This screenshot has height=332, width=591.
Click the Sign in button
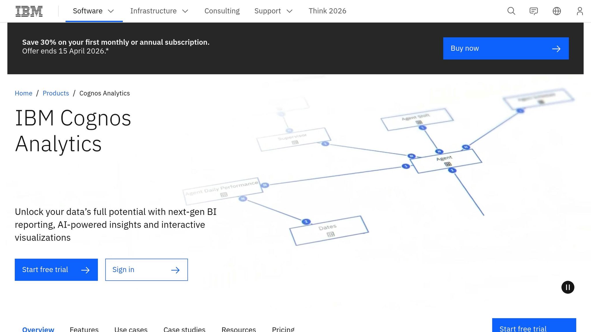[146, 270]
